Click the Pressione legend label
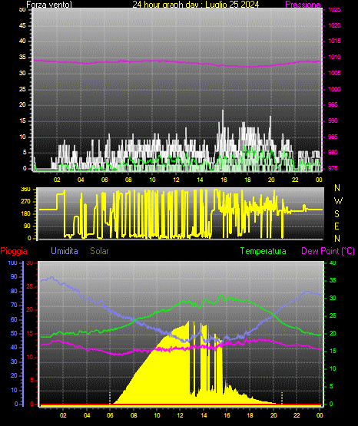 click(x=303, y=5)
